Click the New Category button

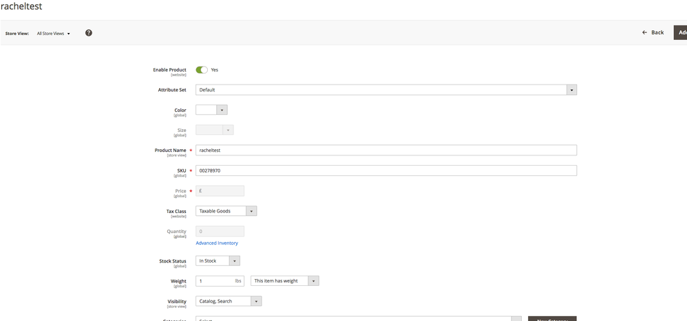tap(551, 318)
